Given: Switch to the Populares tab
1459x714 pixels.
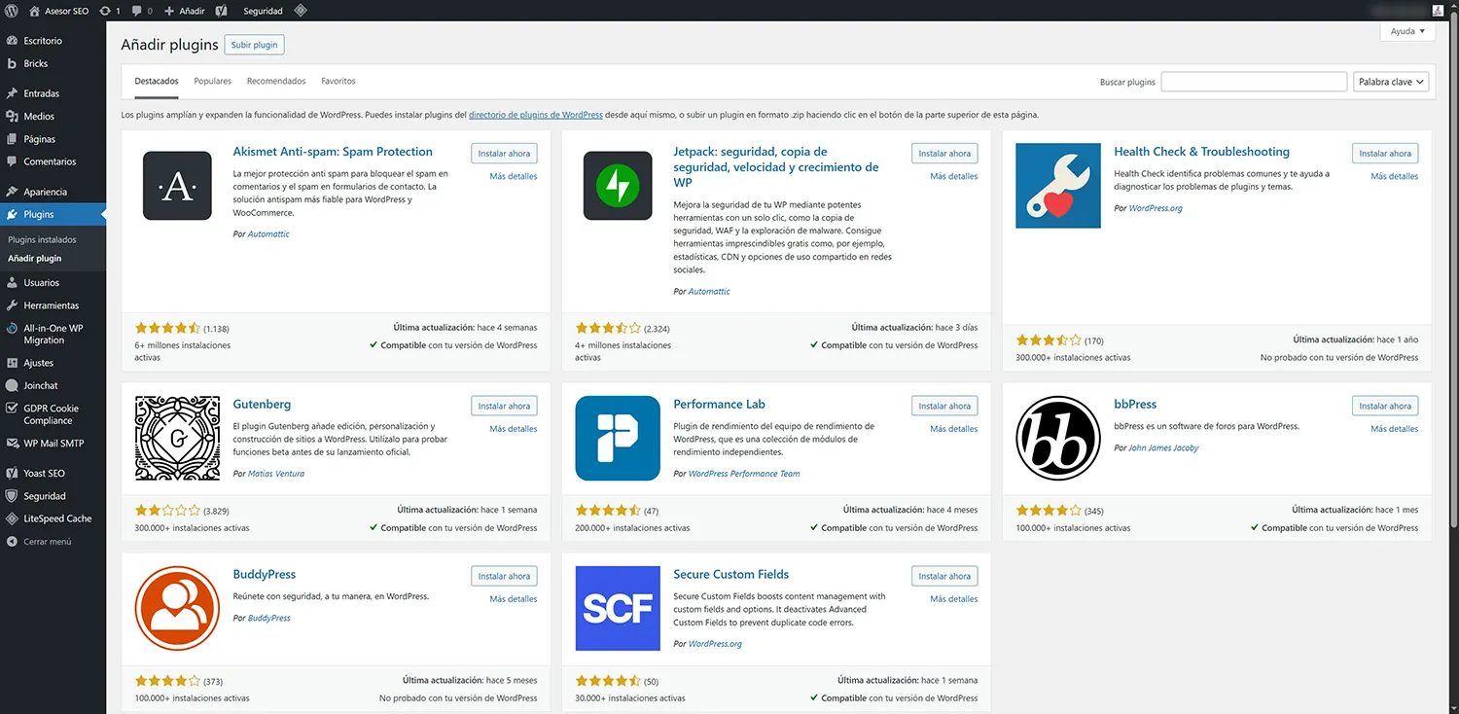Looking at the screenshot, I should (212, 81).
